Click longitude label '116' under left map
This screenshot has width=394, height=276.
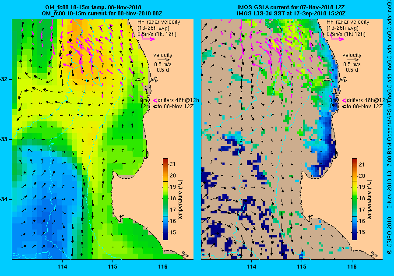163,266
